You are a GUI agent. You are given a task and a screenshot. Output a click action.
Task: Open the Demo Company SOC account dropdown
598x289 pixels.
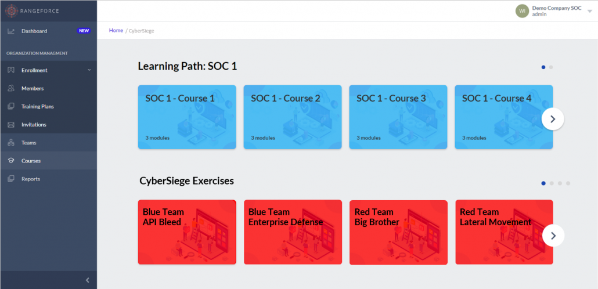589,11
